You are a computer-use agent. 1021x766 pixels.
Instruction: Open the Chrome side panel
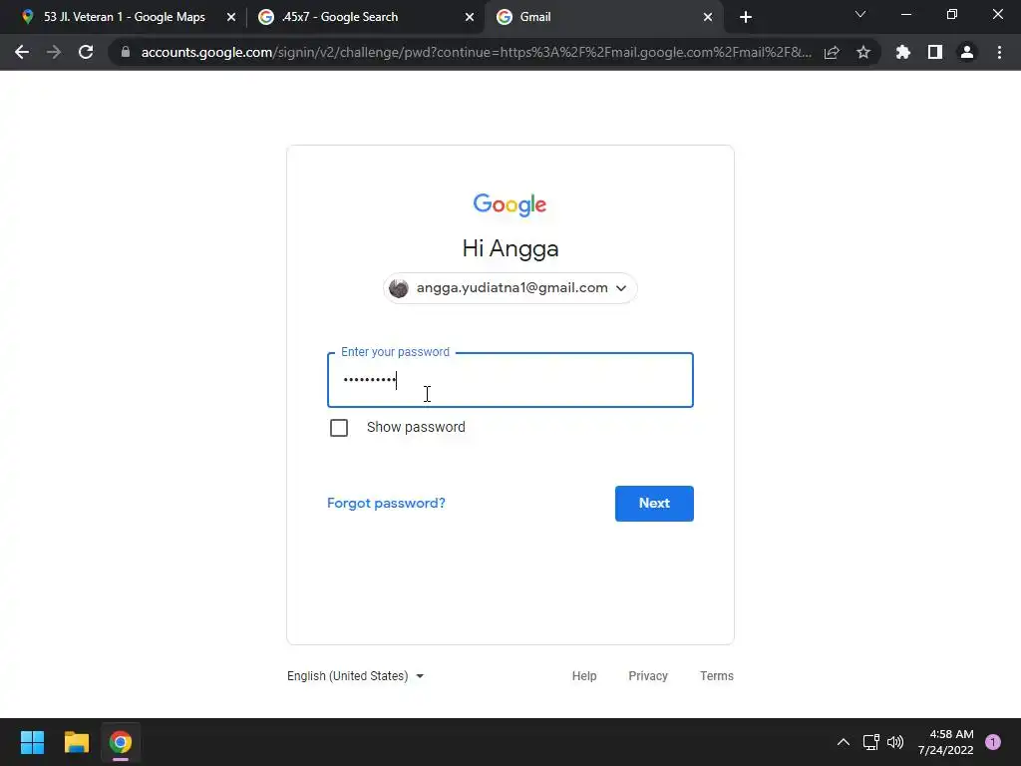[935, 52]
